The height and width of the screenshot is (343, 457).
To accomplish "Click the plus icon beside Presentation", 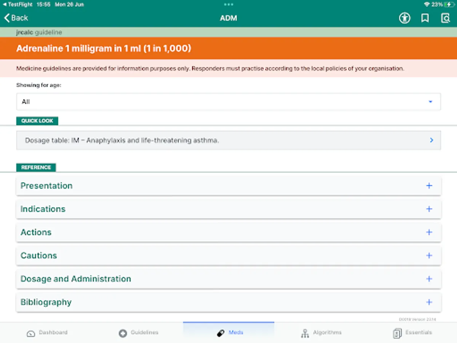I will (429, 186).
